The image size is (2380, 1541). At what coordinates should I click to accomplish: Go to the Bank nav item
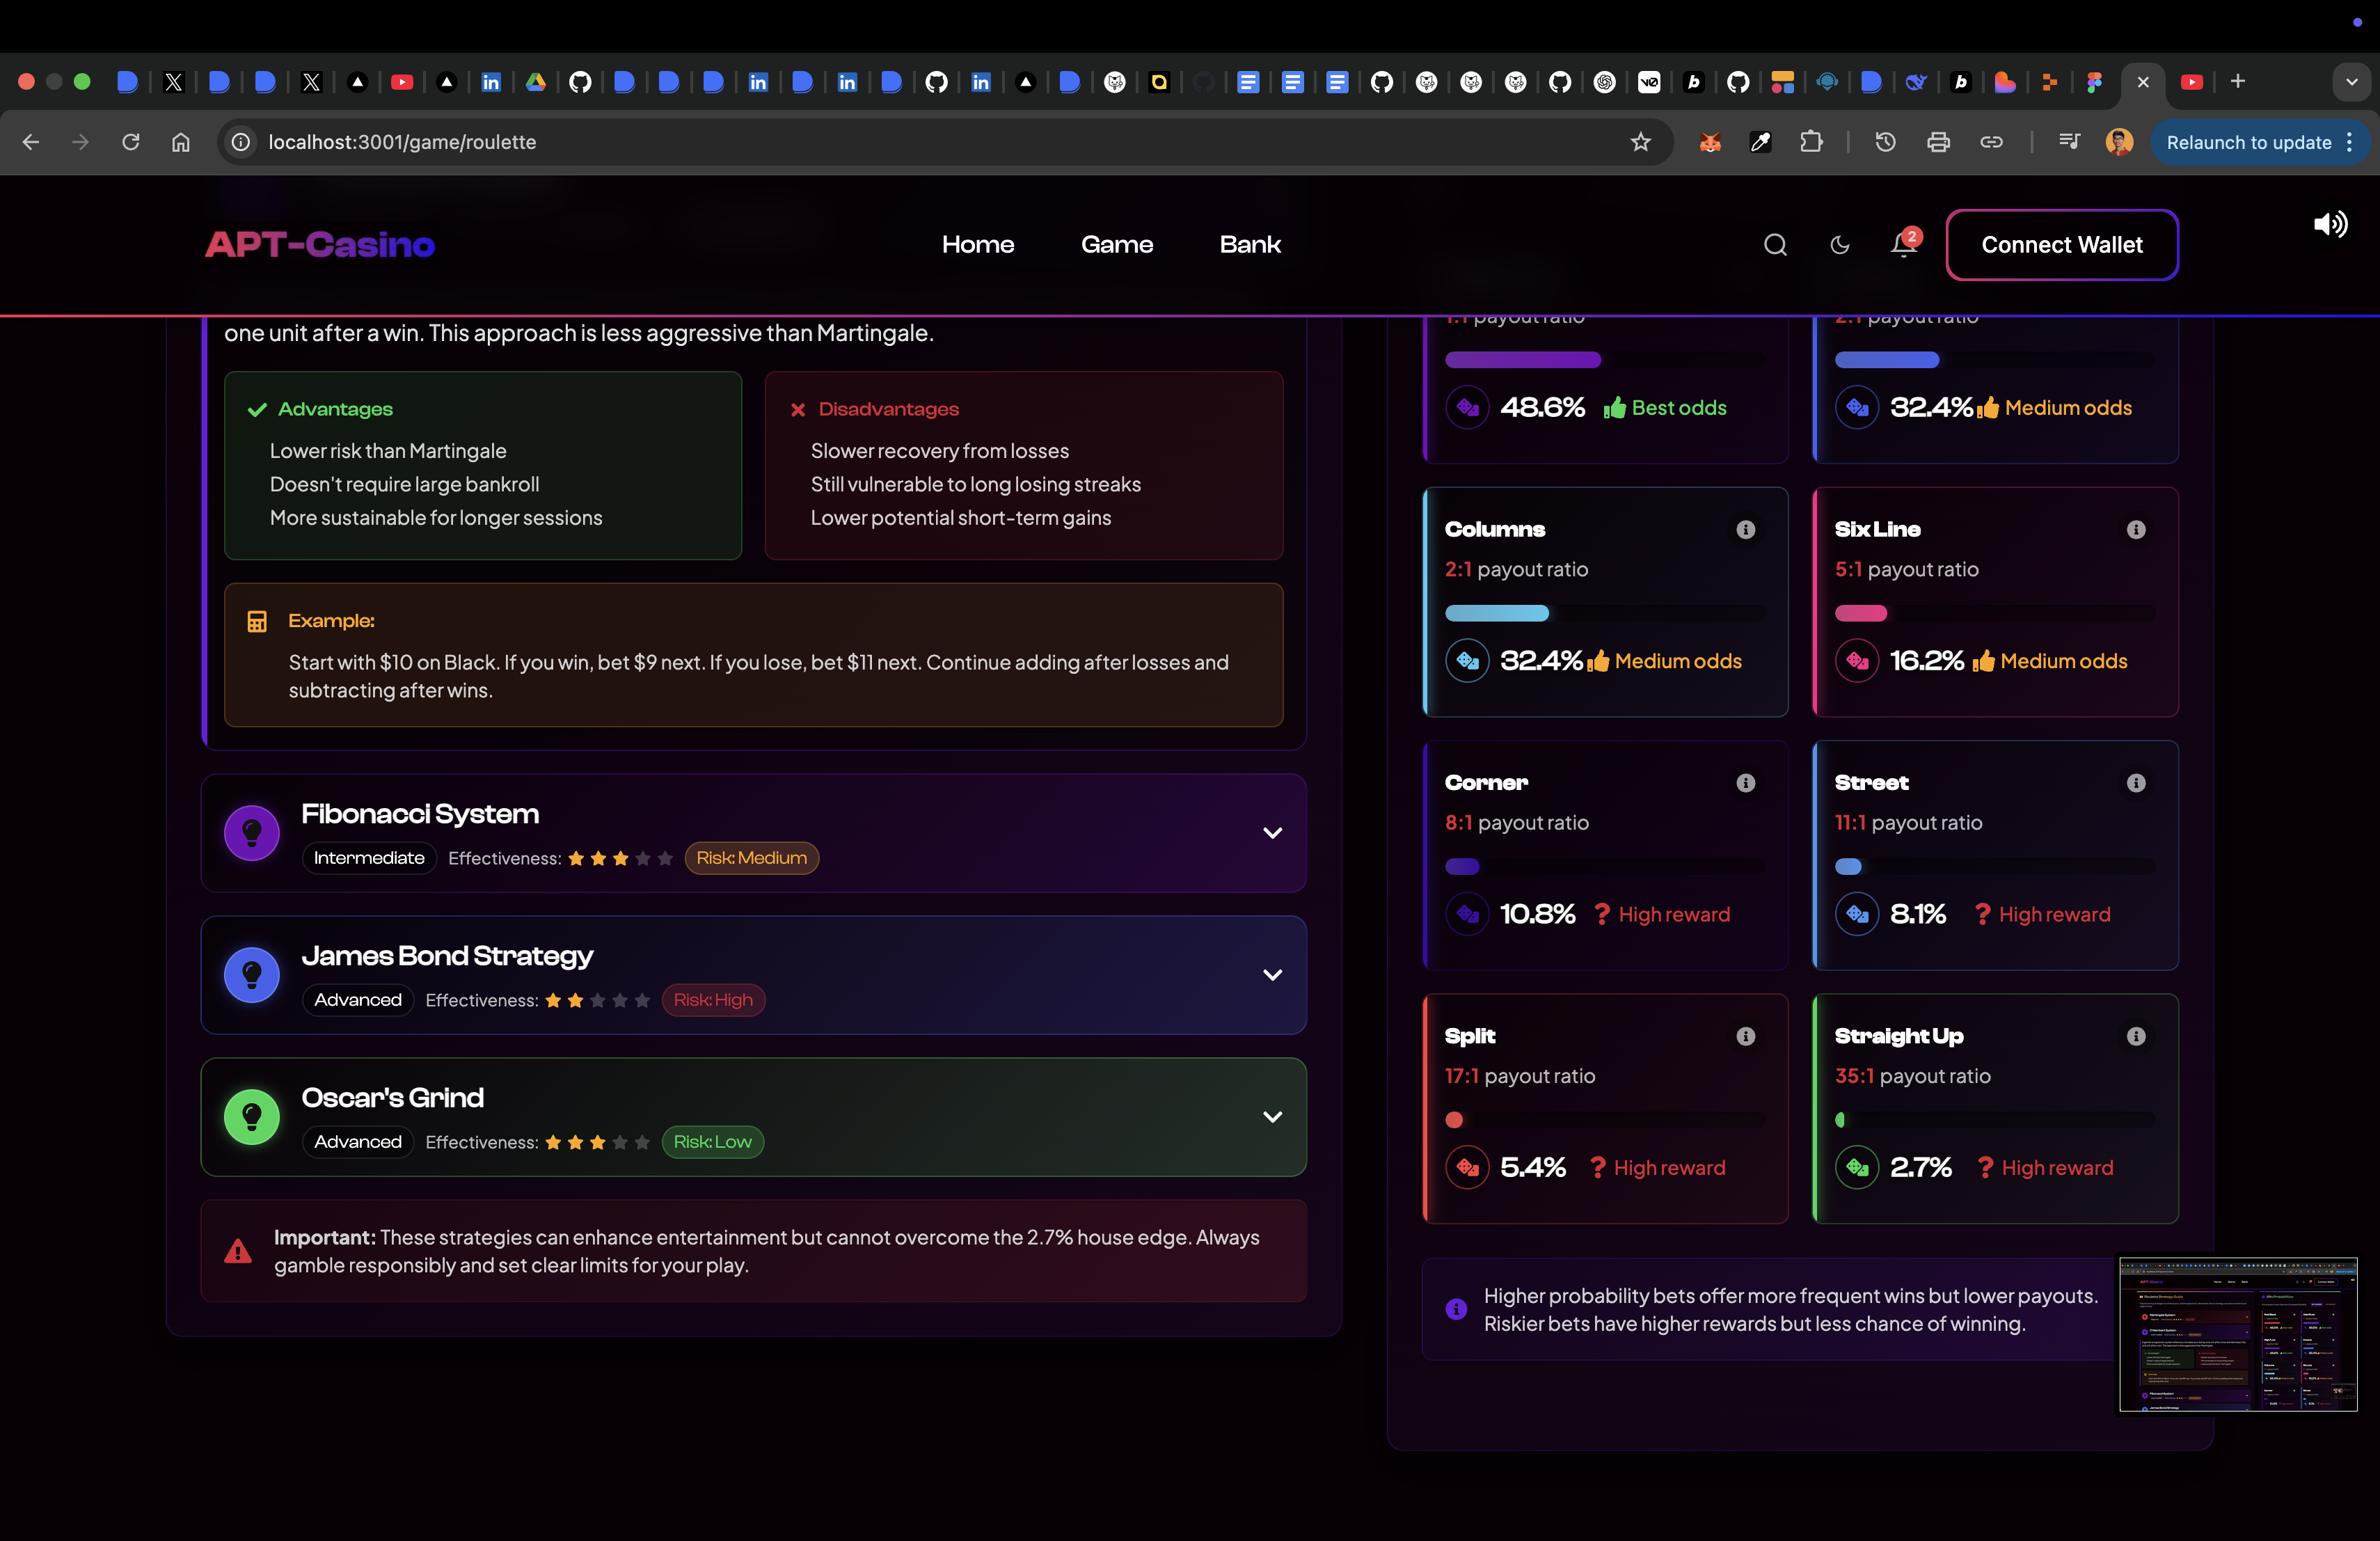[1249, 245]
